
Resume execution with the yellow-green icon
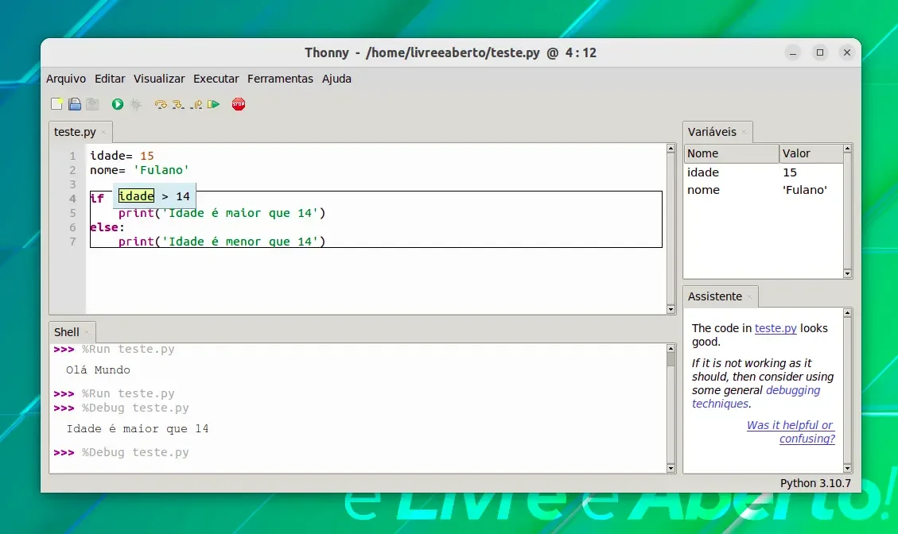tap(214, 104)
